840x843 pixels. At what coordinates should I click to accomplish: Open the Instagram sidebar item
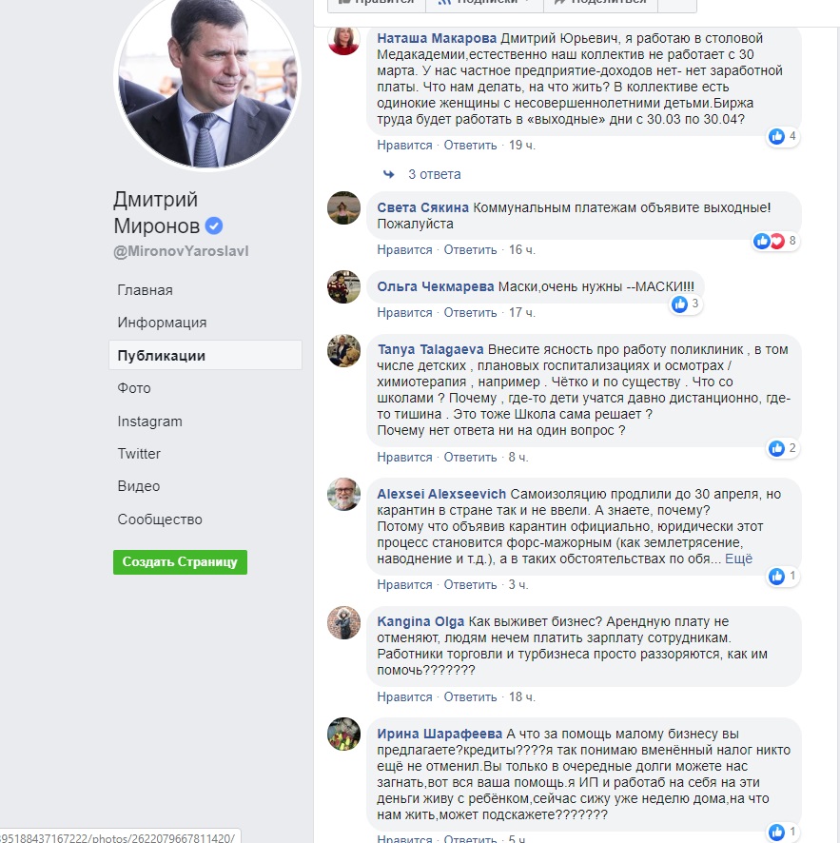[149, 421]
